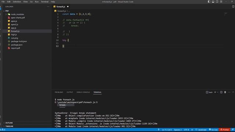Open the Edit menu
The height and width of the screenshot is (132, 235).
pyautogui.click(x=9, y=1)
